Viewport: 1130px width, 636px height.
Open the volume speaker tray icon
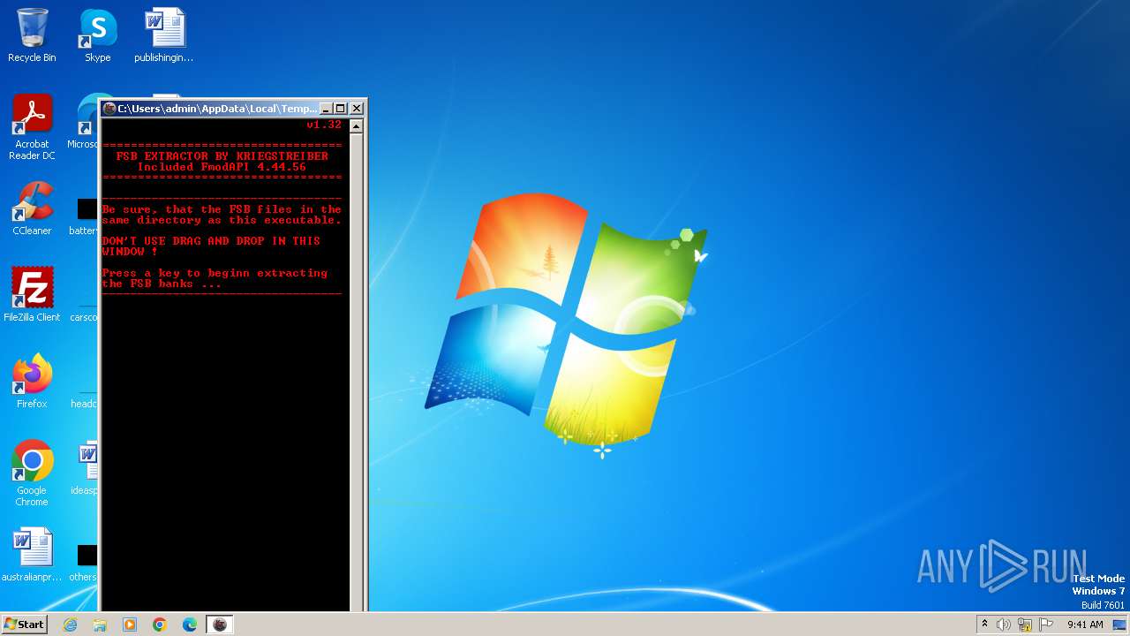(1004, 625)
